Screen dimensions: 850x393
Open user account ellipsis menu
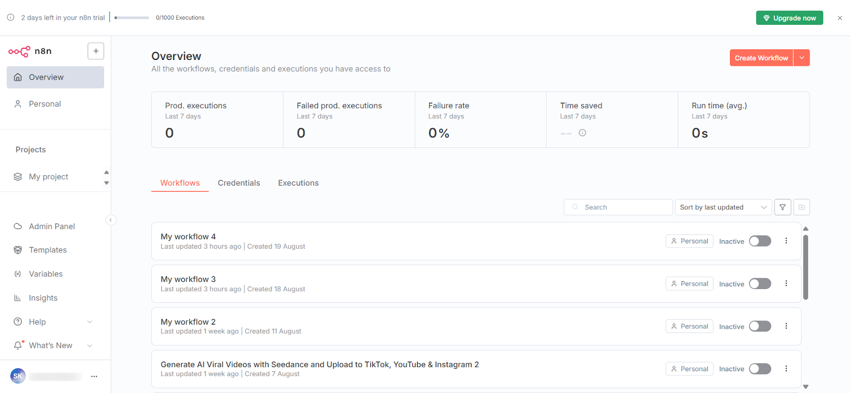click(94, 376)
